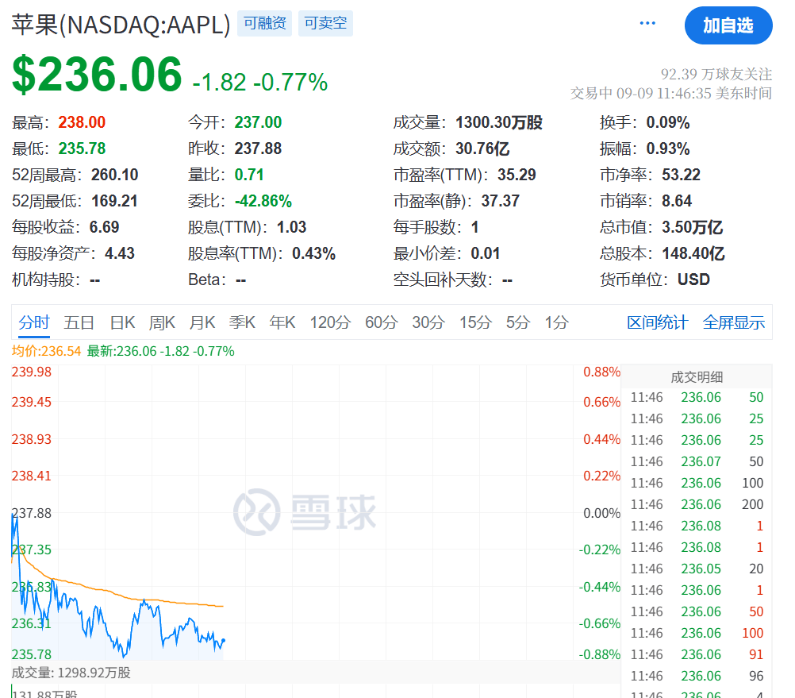Viewport: 795px width, 698px height.
Task: Click the topmost 11:46 trade row in 成交明细
Action: coord(696,397)
